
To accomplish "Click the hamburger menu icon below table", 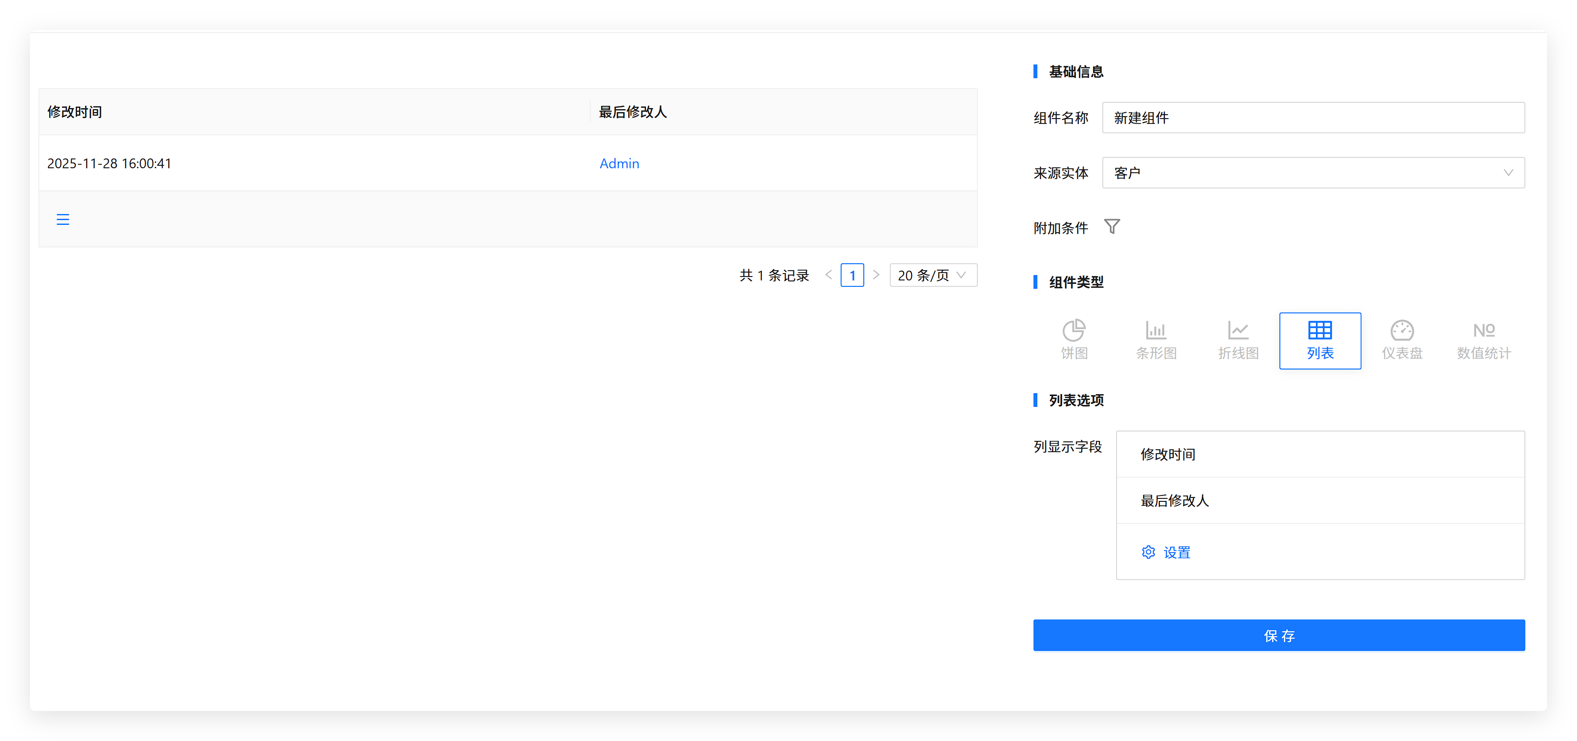I will (62, 219).
